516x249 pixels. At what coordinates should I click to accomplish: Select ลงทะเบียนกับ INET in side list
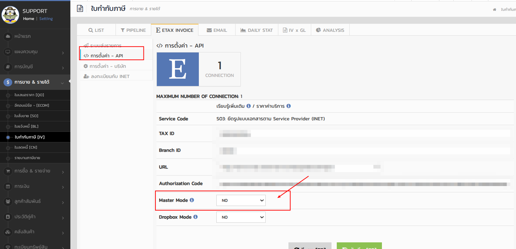tap(110, 76)
